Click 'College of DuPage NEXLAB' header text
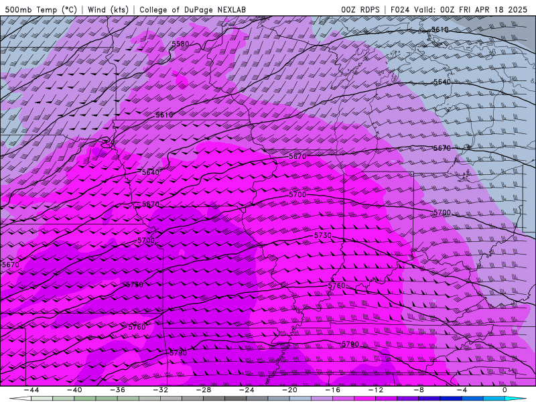Screen dimensions: 536x402 pos(192,9)
